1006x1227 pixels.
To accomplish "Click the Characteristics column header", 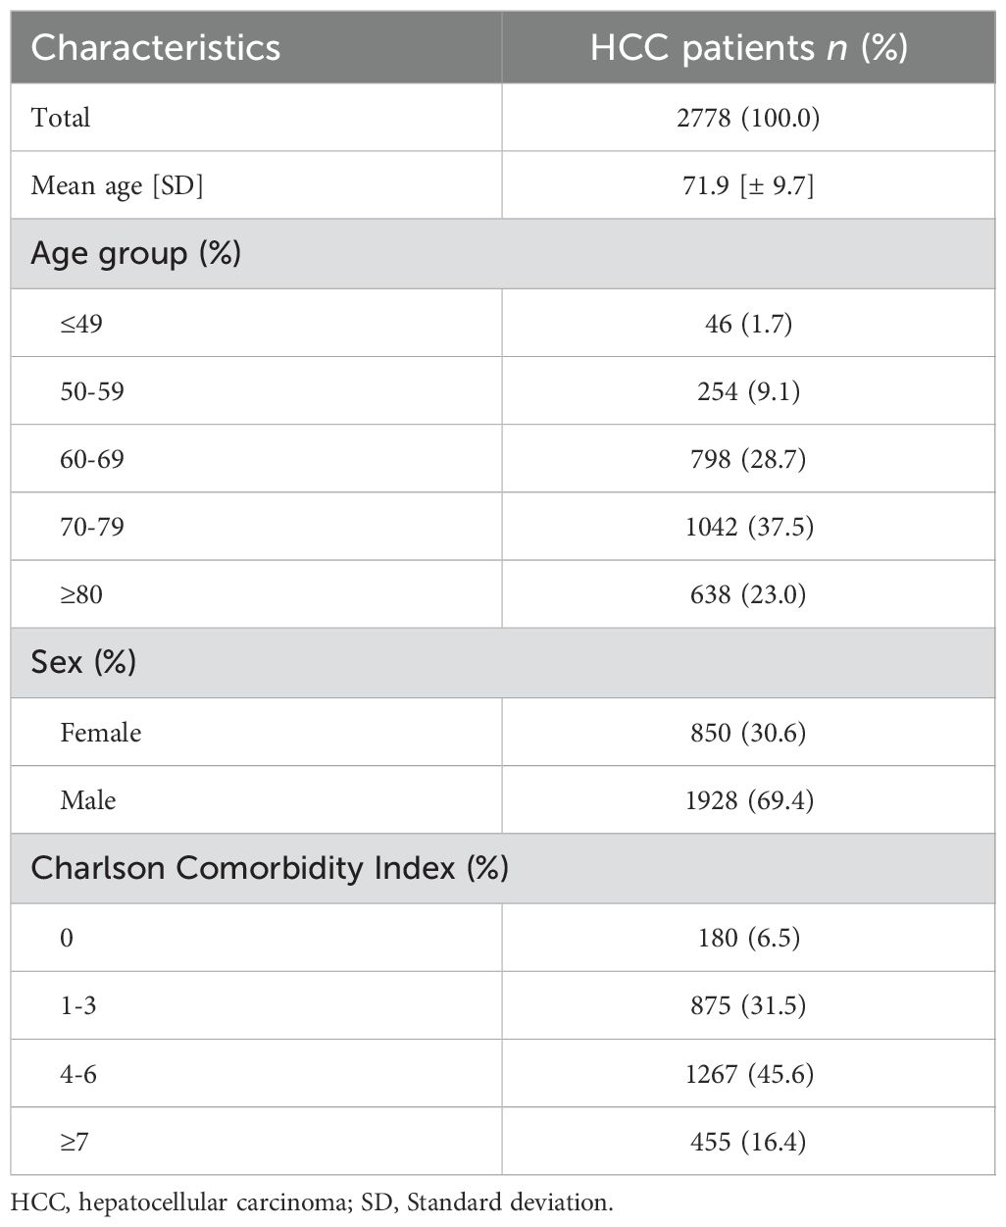I will pos(155,48).
